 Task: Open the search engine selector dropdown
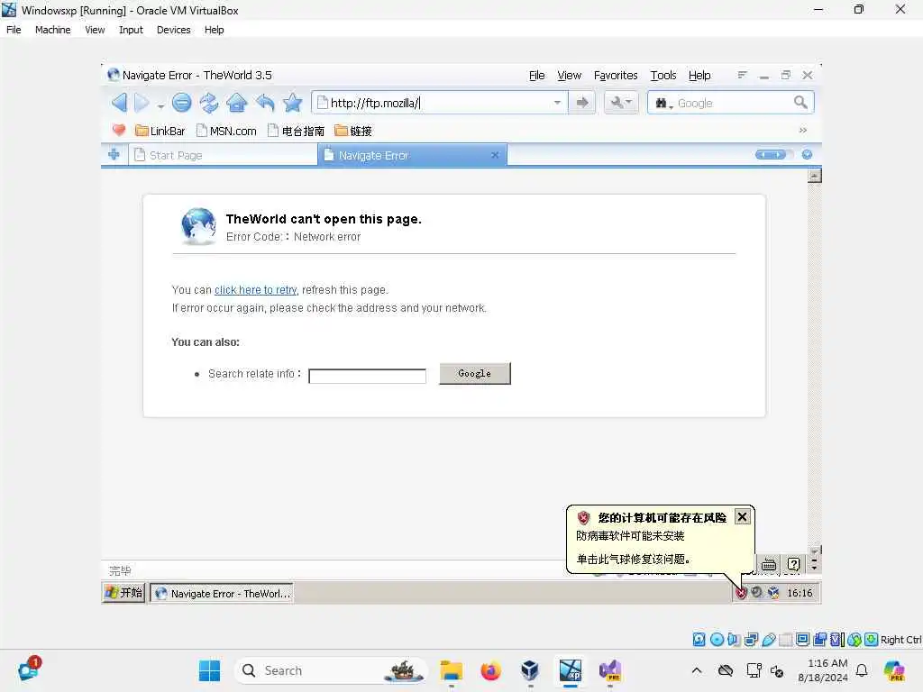(x=664, y=104)
